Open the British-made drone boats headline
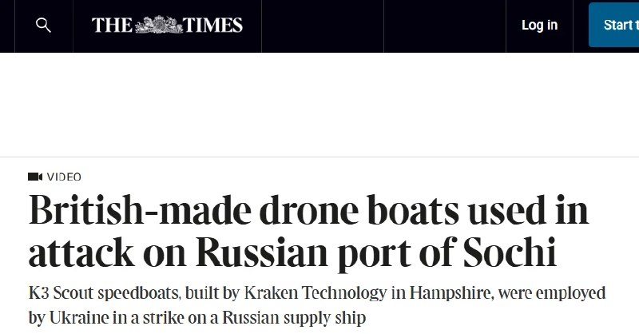 coord(308,231)
